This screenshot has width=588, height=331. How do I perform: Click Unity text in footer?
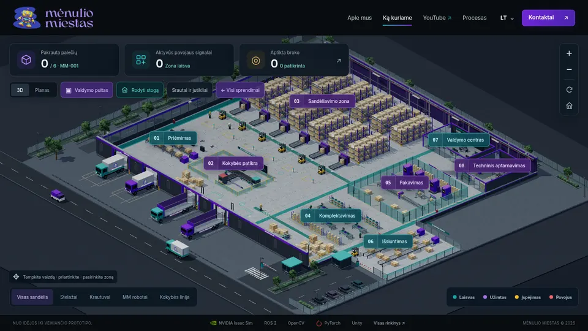tap(357, 323)
